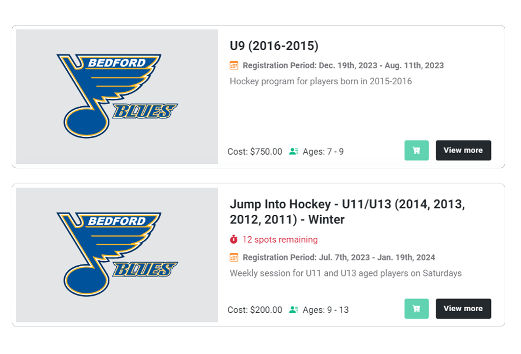This screenshot has height=354, width=521.
Task: Click the ages icon beside Ages: 7 - 9
Action: coord(293,151)
